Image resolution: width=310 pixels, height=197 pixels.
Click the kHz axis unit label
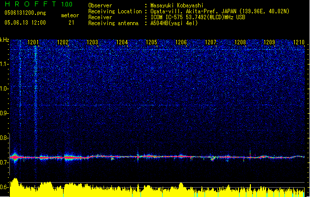[4, 40]
